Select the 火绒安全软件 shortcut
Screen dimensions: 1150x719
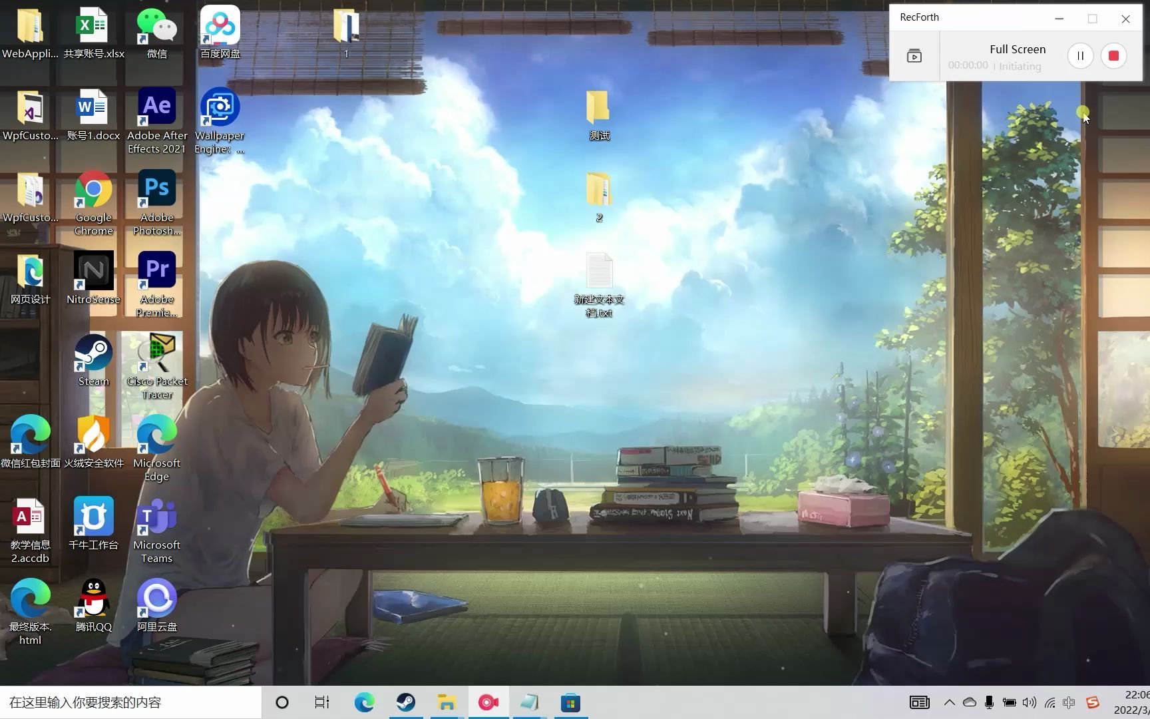tap(93, 443)
